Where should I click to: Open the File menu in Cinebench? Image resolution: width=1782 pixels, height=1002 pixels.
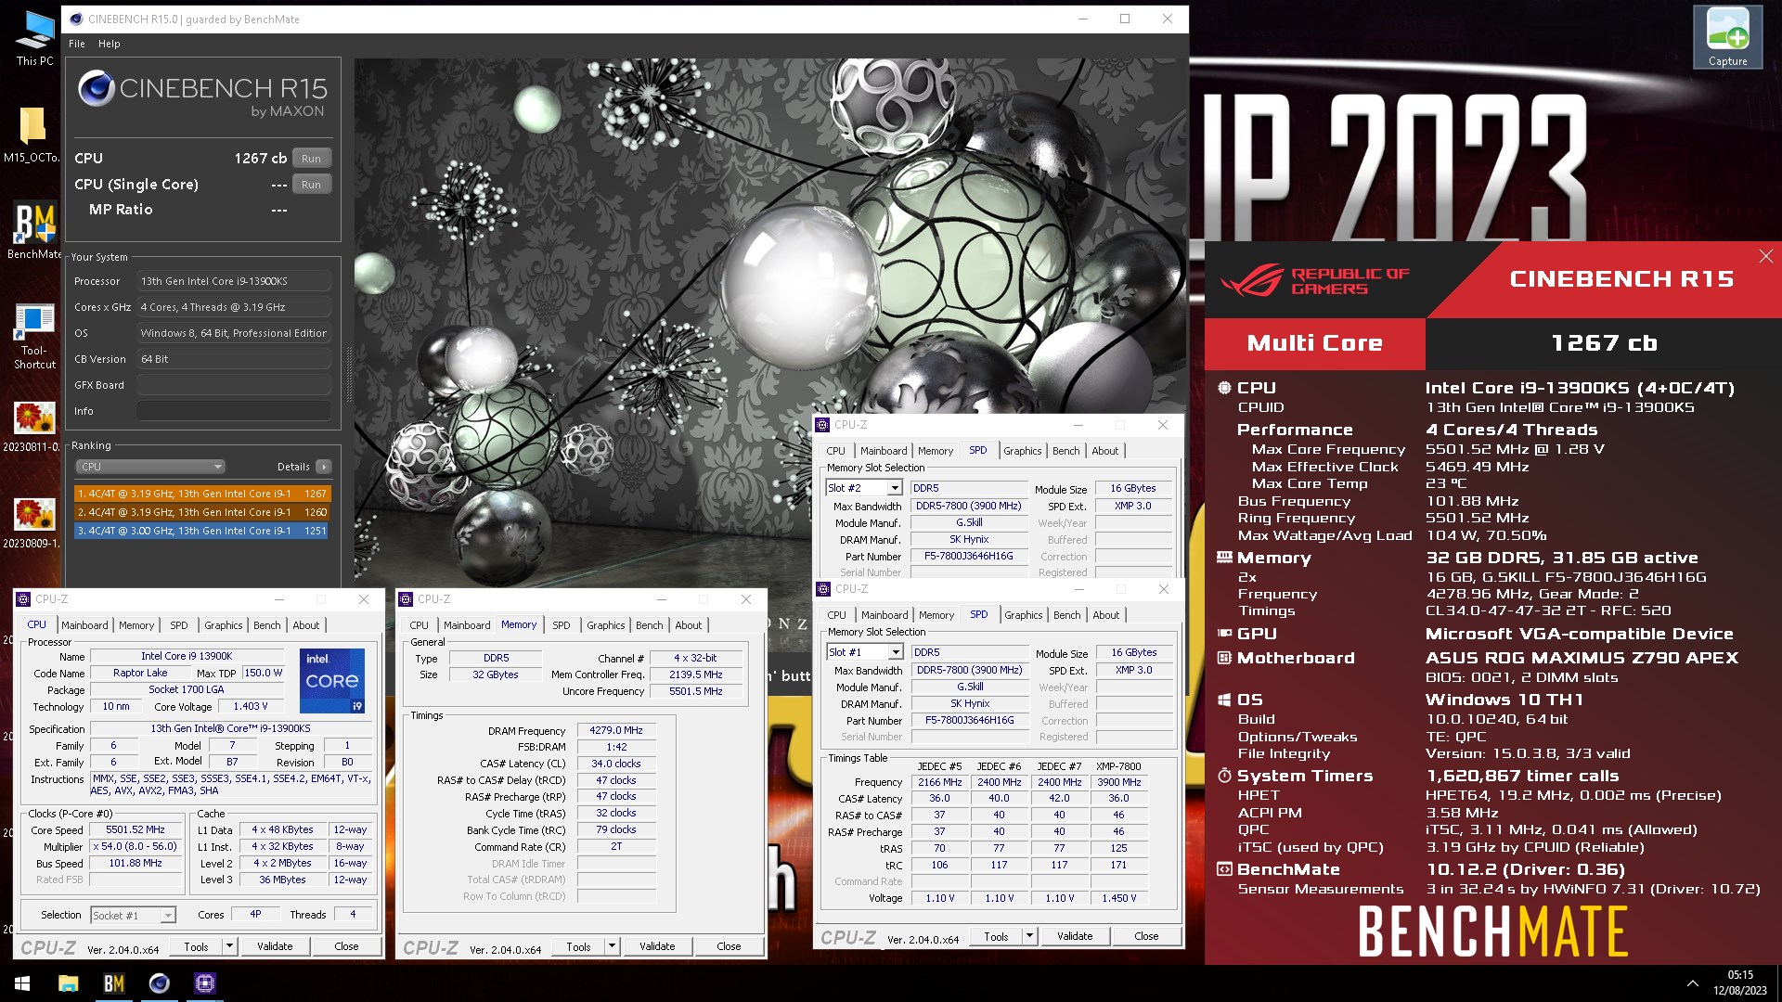(x=77, y=44)
